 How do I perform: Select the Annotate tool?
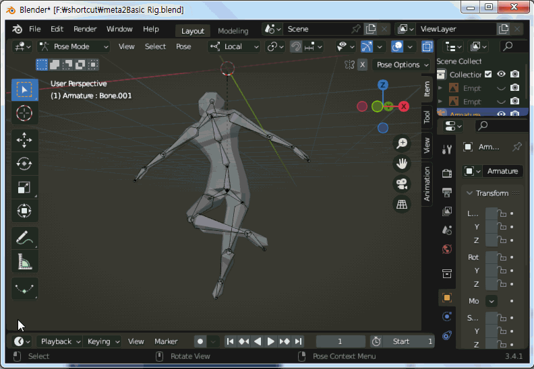pyautogui.click(x=25, y=238)
